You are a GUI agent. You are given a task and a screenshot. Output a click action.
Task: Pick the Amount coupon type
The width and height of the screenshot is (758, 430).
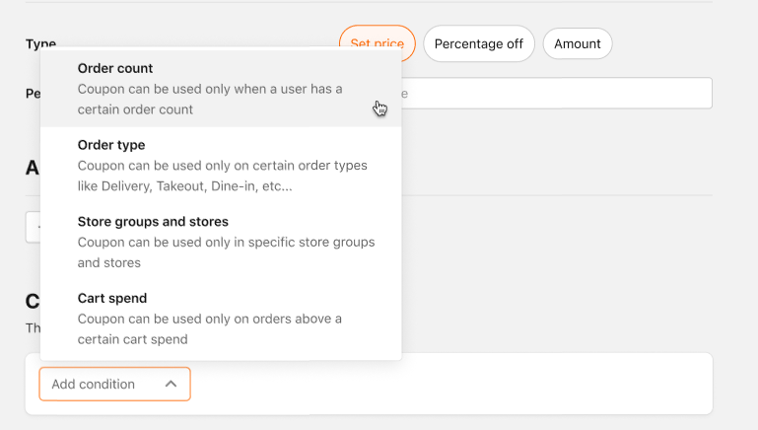(577, 43)
